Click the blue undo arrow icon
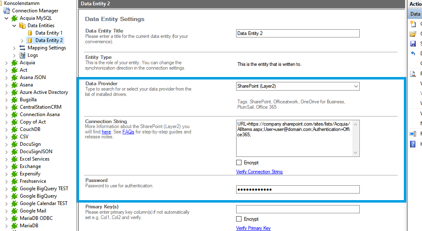The height and width of the screenshot is (231, 422). [x=413, y=54]
